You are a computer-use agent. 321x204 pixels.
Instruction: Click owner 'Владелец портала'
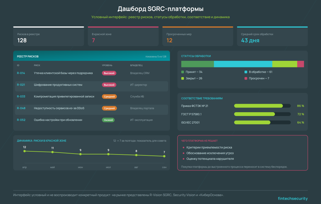click(142, 108)
